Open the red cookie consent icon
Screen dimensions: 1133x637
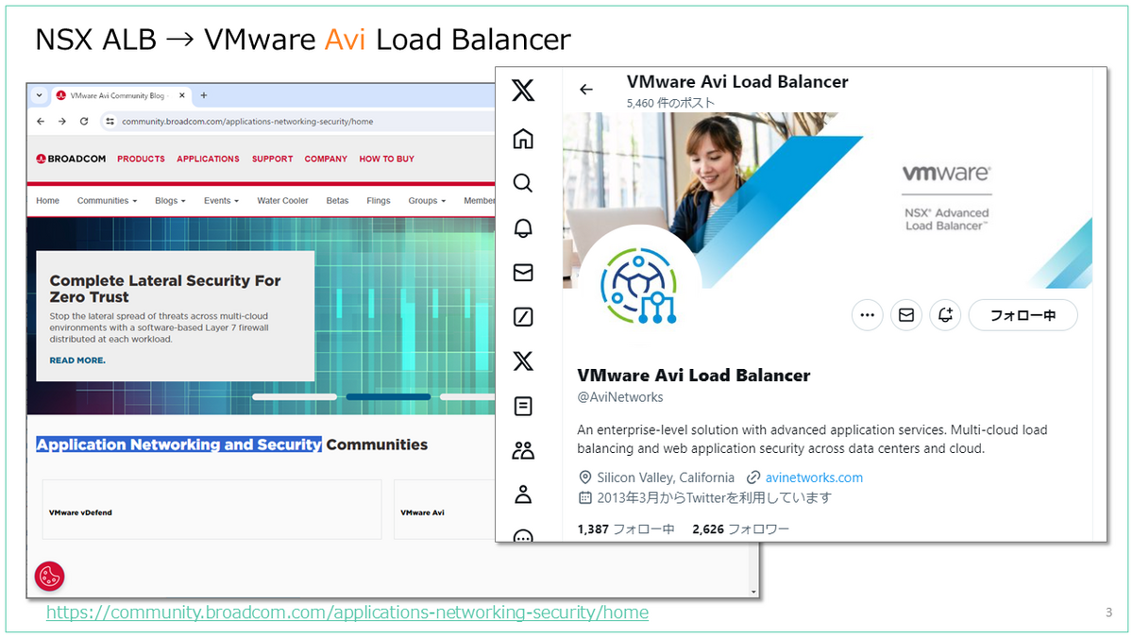(x=49, y=576)
